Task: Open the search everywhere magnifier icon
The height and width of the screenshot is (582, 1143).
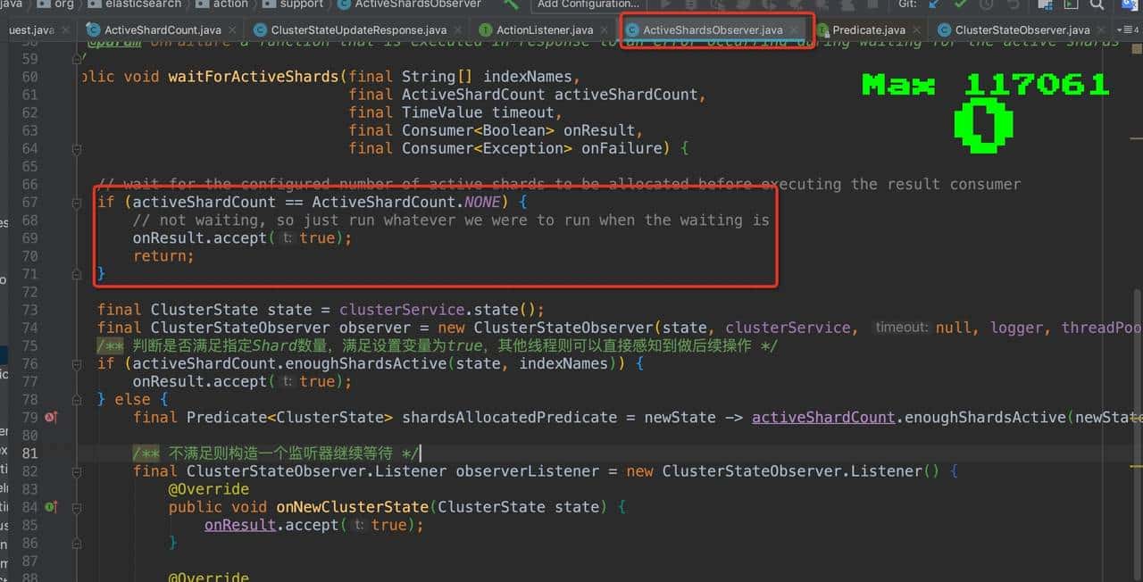Action: (1097, 4)
